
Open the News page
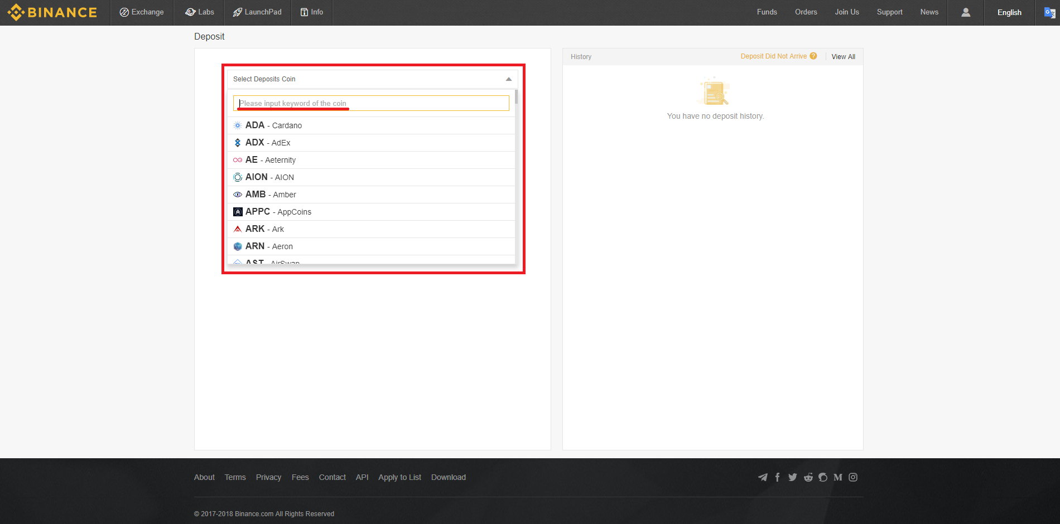(x=929, y=12)
